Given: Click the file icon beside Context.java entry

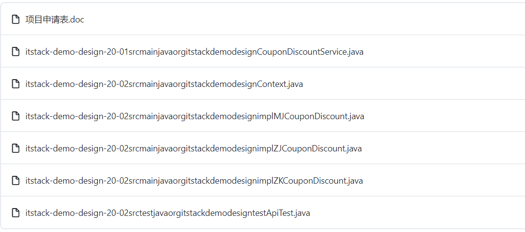Looking at the screenshot, I should pyautogui.click(x=16, y=84).
